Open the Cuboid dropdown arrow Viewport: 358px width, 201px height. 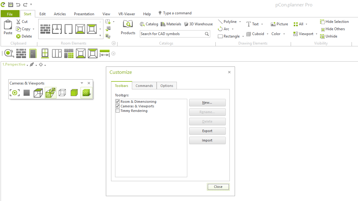tap(268, 34)
